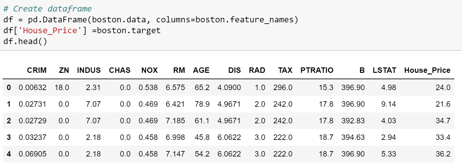Select row index 0 label
Viewport: 462px width, 168px height.
(9, 87)
